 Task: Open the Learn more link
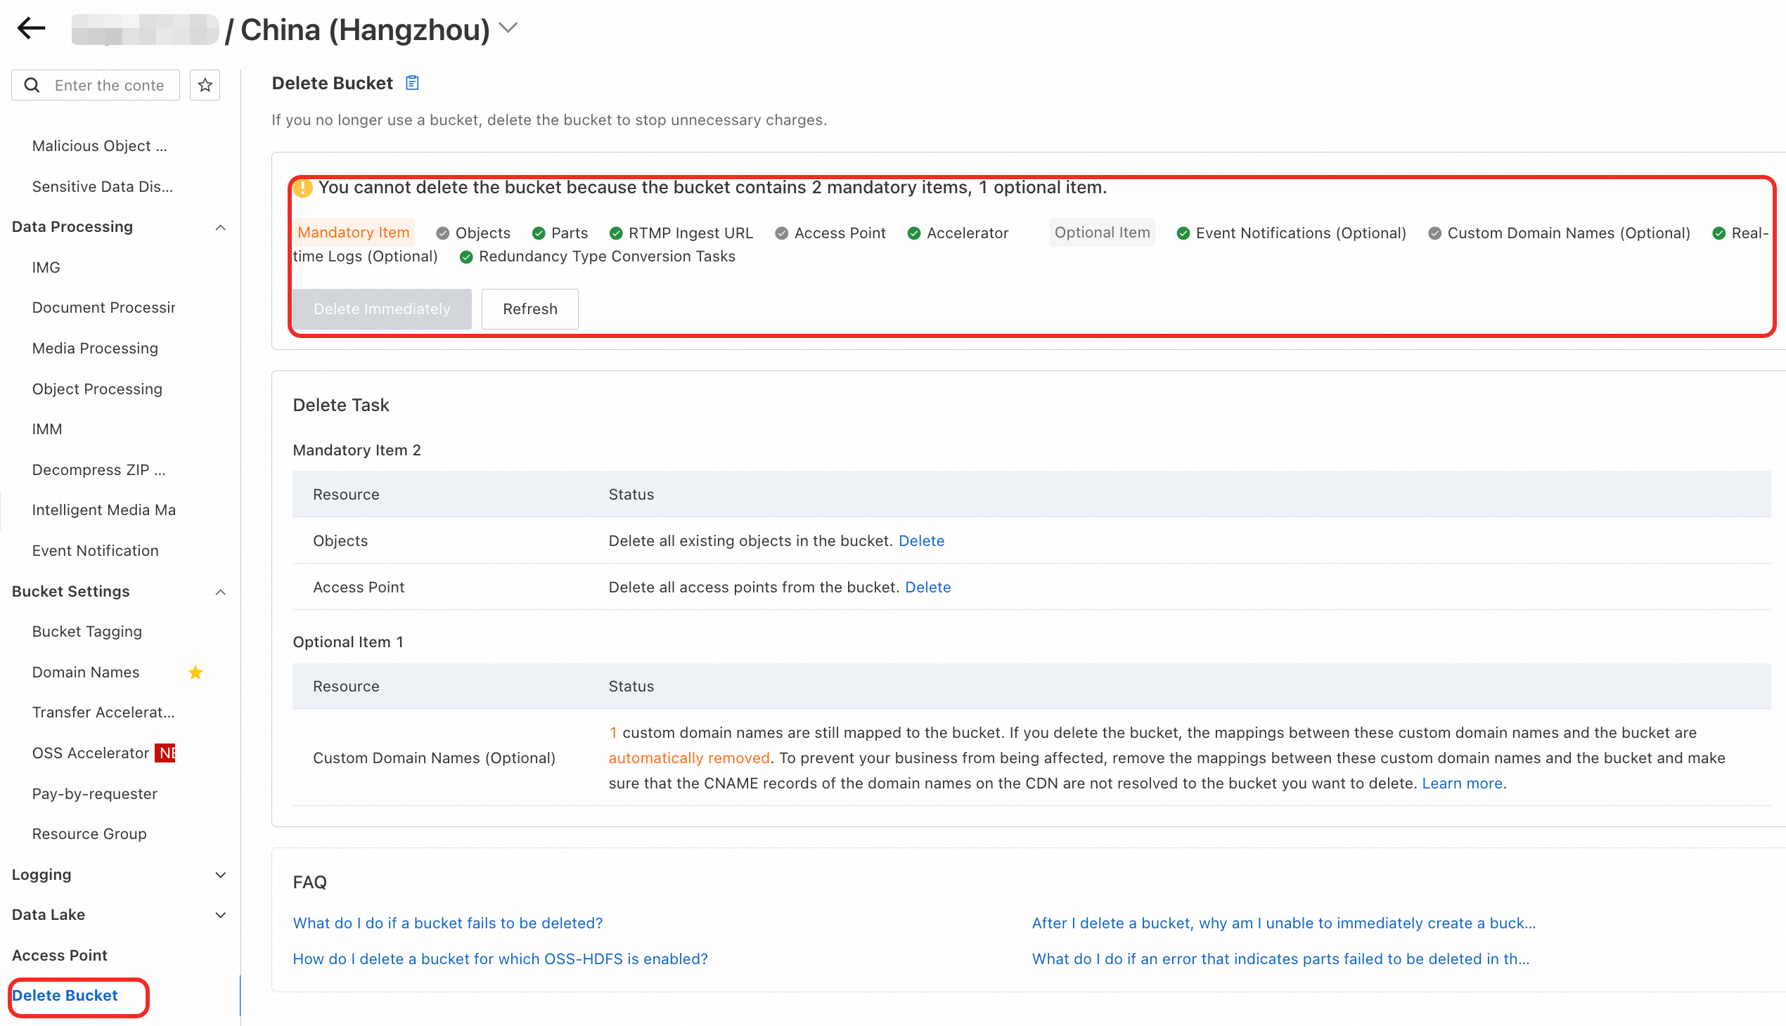pos(1462,783)
